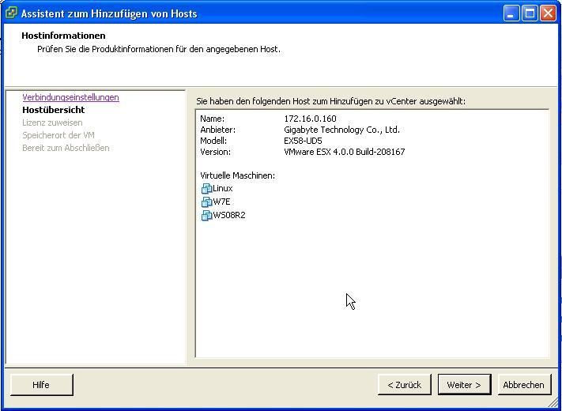Click the W7E VM name
The width and height of the screenshot is (562, 411).
(221, 202)
